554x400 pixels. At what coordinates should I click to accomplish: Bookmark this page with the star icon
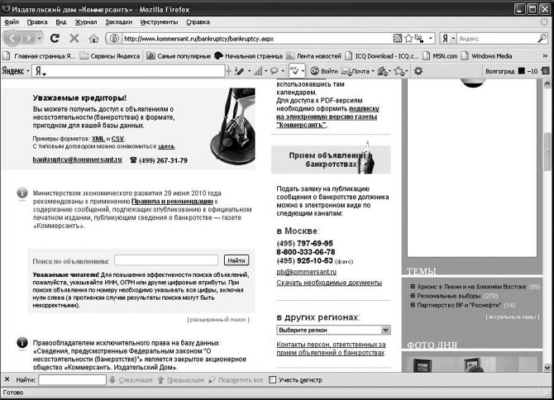408,39
